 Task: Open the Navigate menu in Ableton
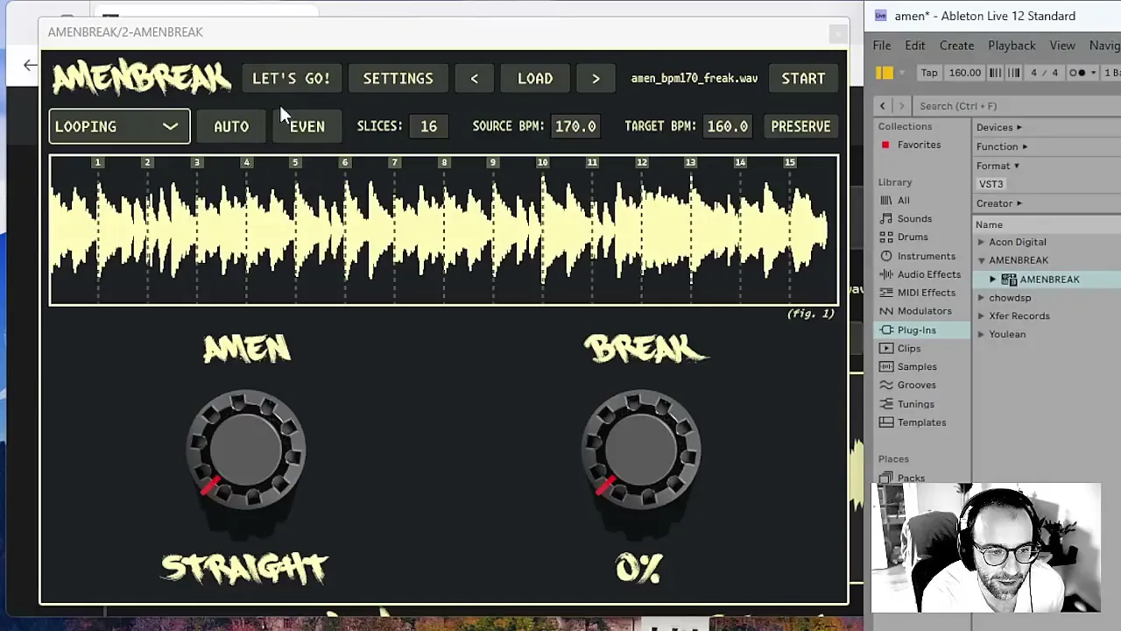(1104, 46)
